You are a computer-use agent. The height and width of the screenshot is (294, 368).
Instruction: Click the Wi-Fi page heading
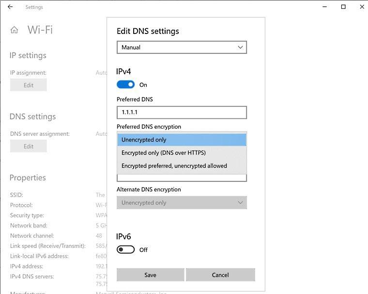point(40,30)
